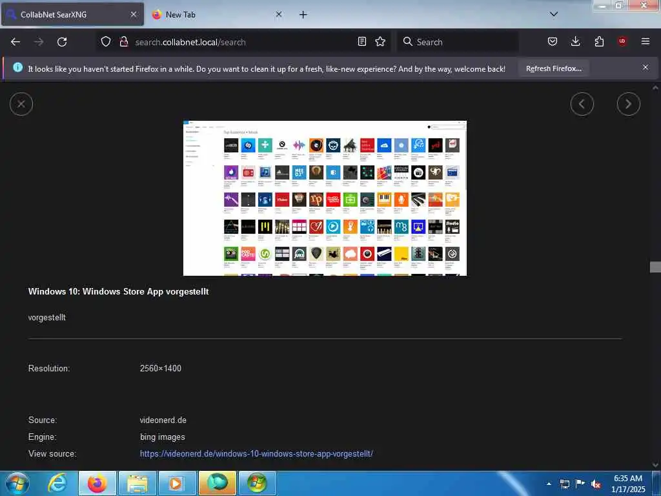Show hidden system tray icons
The image size is (661, 496).
tap(549, 483)
